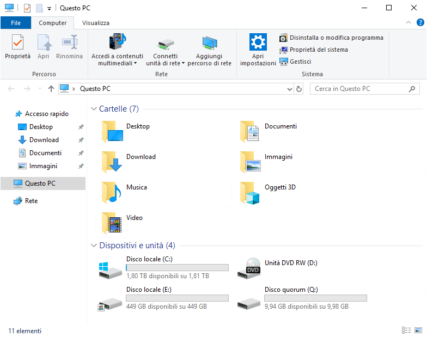Collapse the ribbon with chevron arrow
The width and height of the screenshot is (427, 337).
point(408,23)
